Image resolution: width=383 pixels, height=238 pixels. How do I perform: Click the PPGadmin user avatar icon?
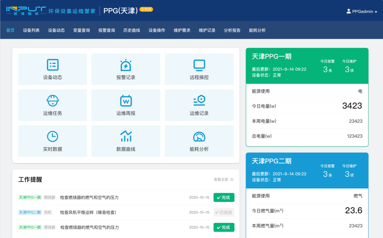349,11
